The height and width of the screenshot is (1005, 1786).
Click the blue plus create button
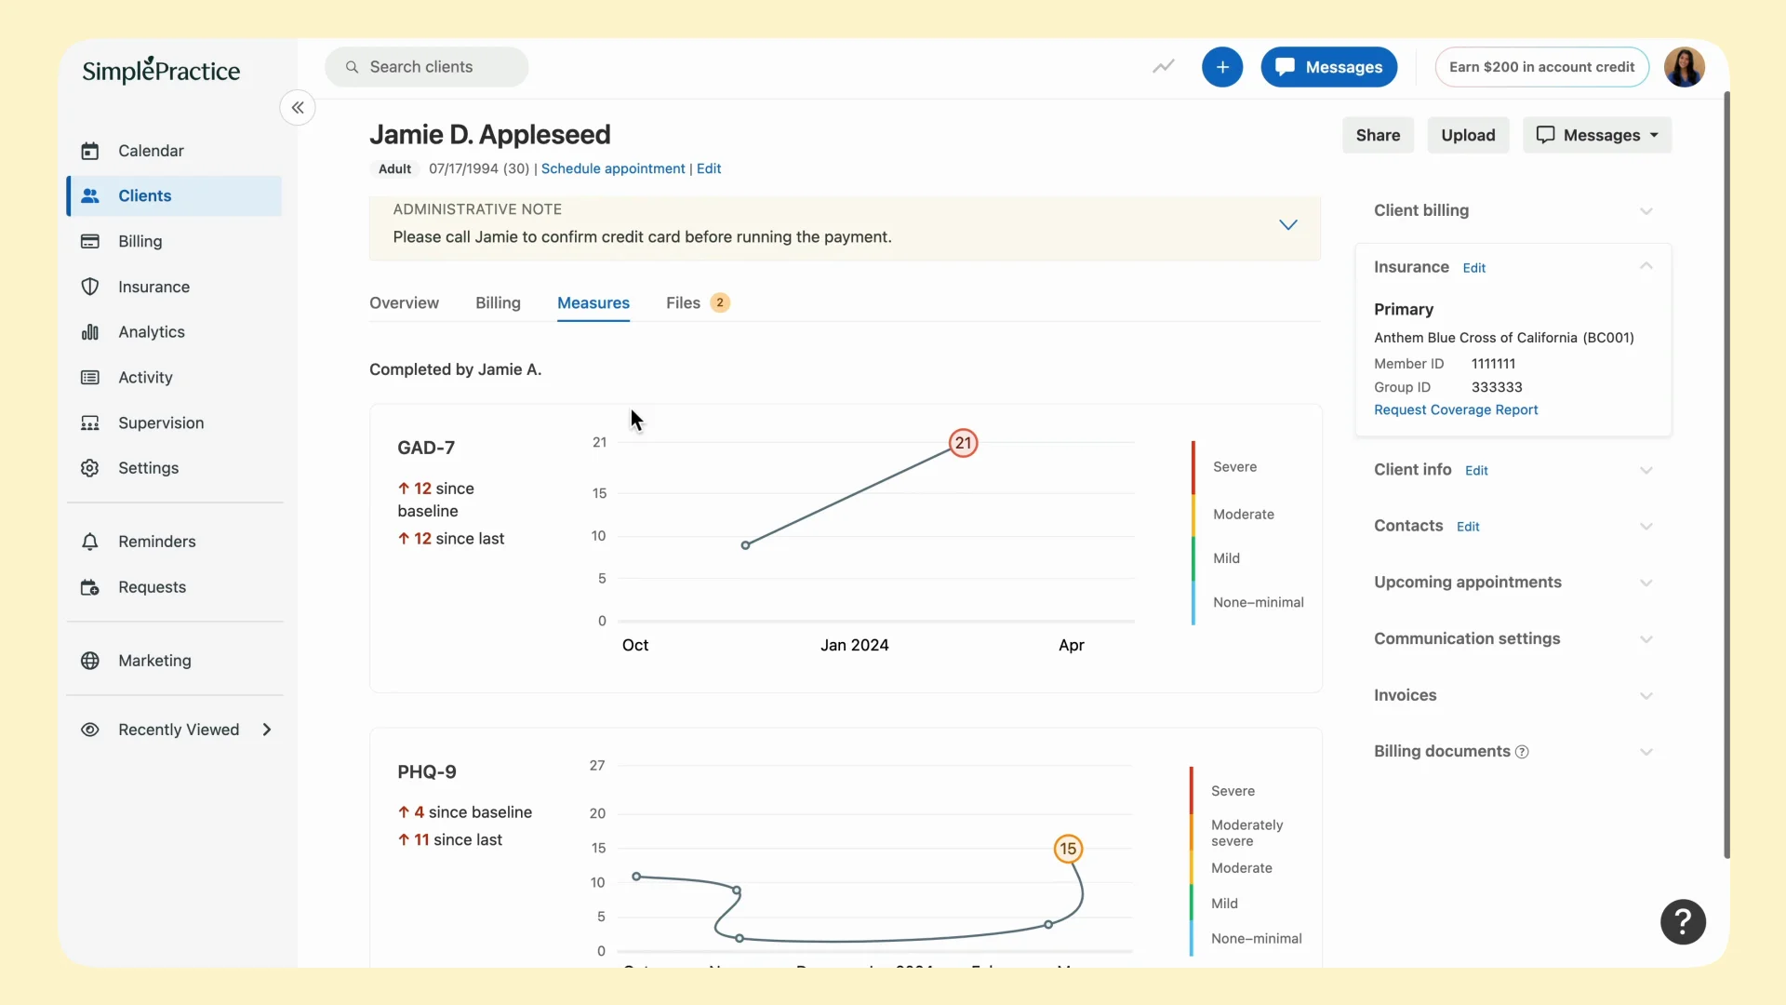point(1221,67)
